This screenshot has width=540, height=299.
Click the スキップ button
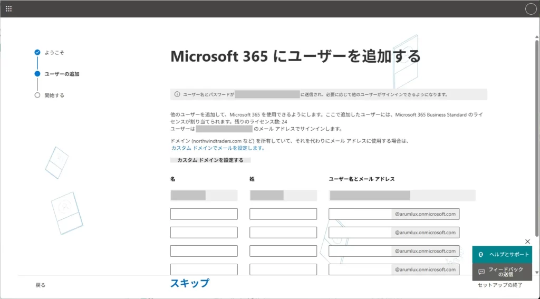[190, 283]
